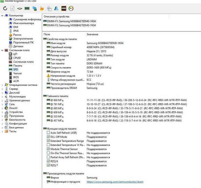
Task: Expand the Устройства node
Action: coord(2,112)
